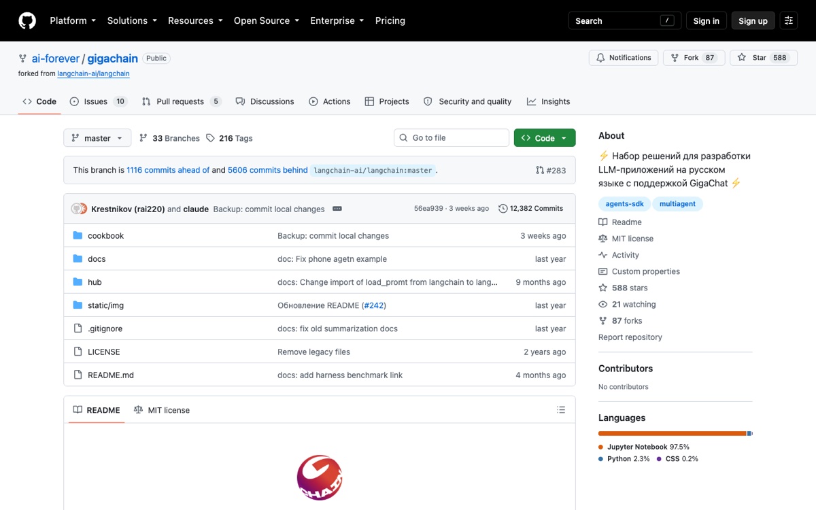Open the GitHub home logo
Image resolution: width=816 pixels, height=510 pixels.
tap(27, 20)
